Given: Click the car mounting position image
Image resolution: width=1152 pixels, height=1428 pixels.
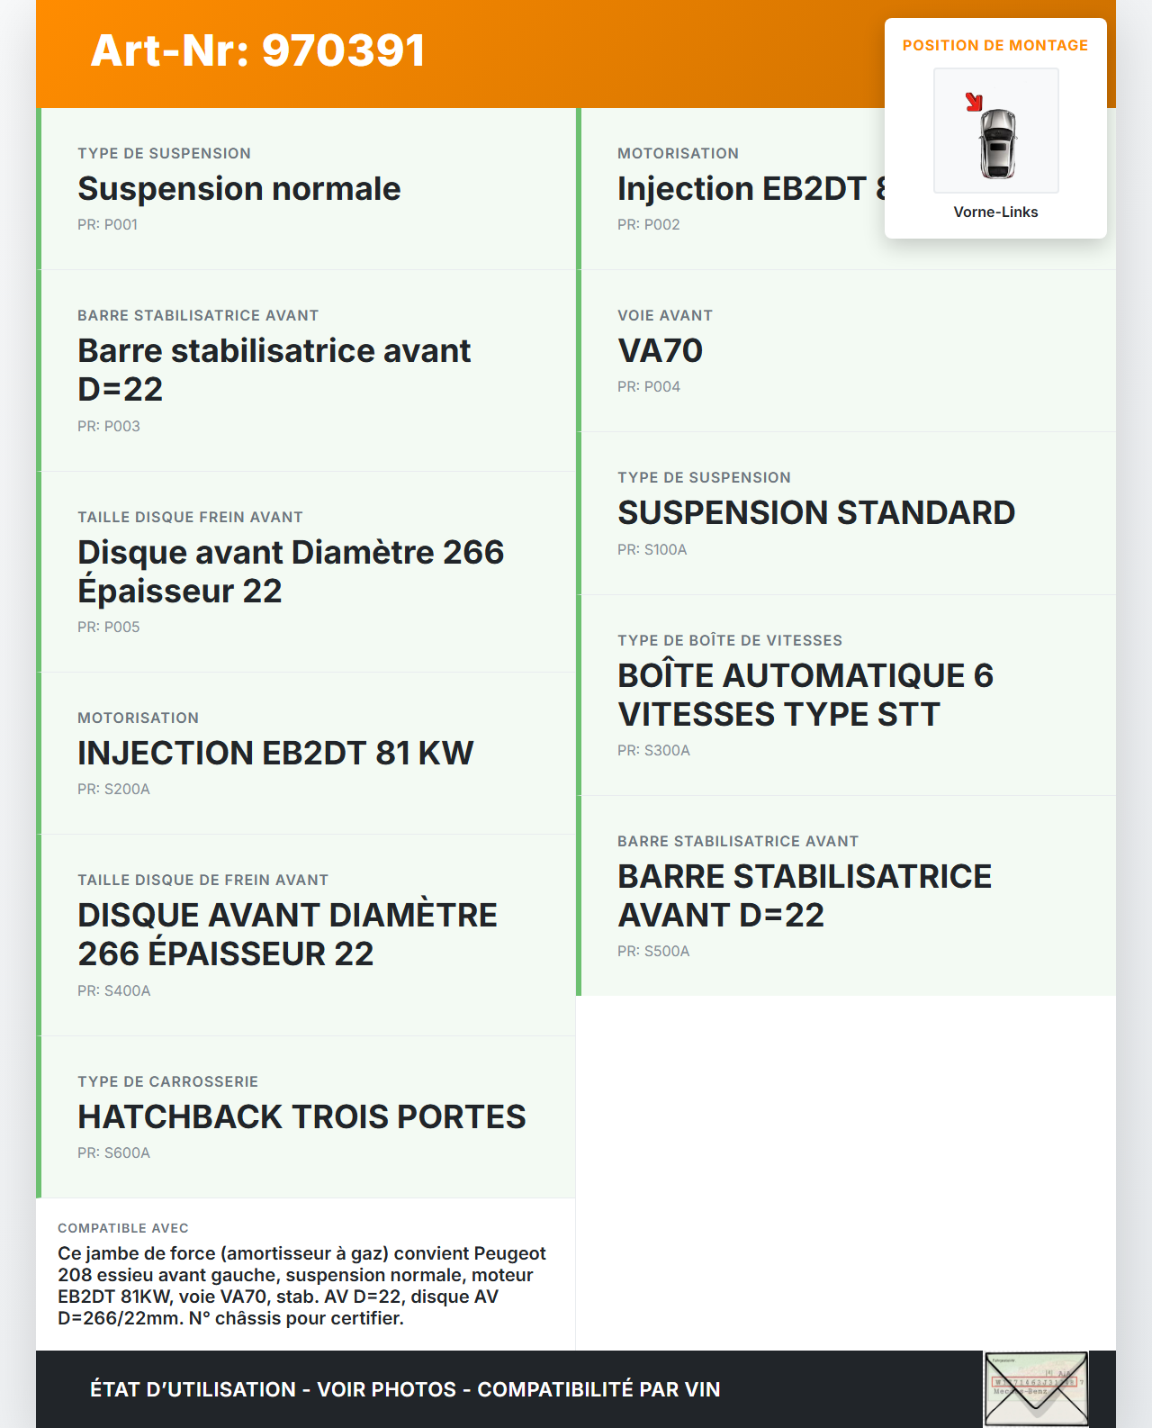Looking at the screenshot, I should point(996,131).
